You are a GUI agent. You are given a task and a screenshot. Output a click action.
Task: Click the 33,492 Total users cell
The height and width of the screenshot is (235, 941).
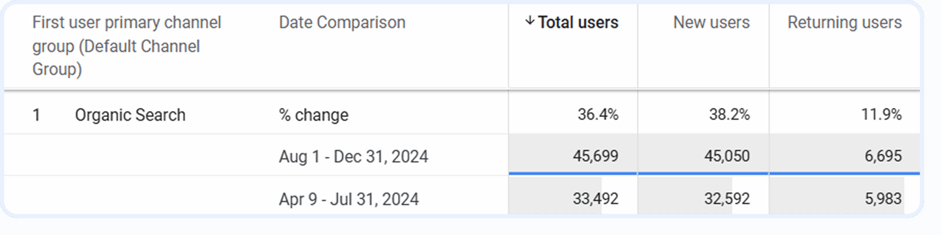(x=595, y=199)
